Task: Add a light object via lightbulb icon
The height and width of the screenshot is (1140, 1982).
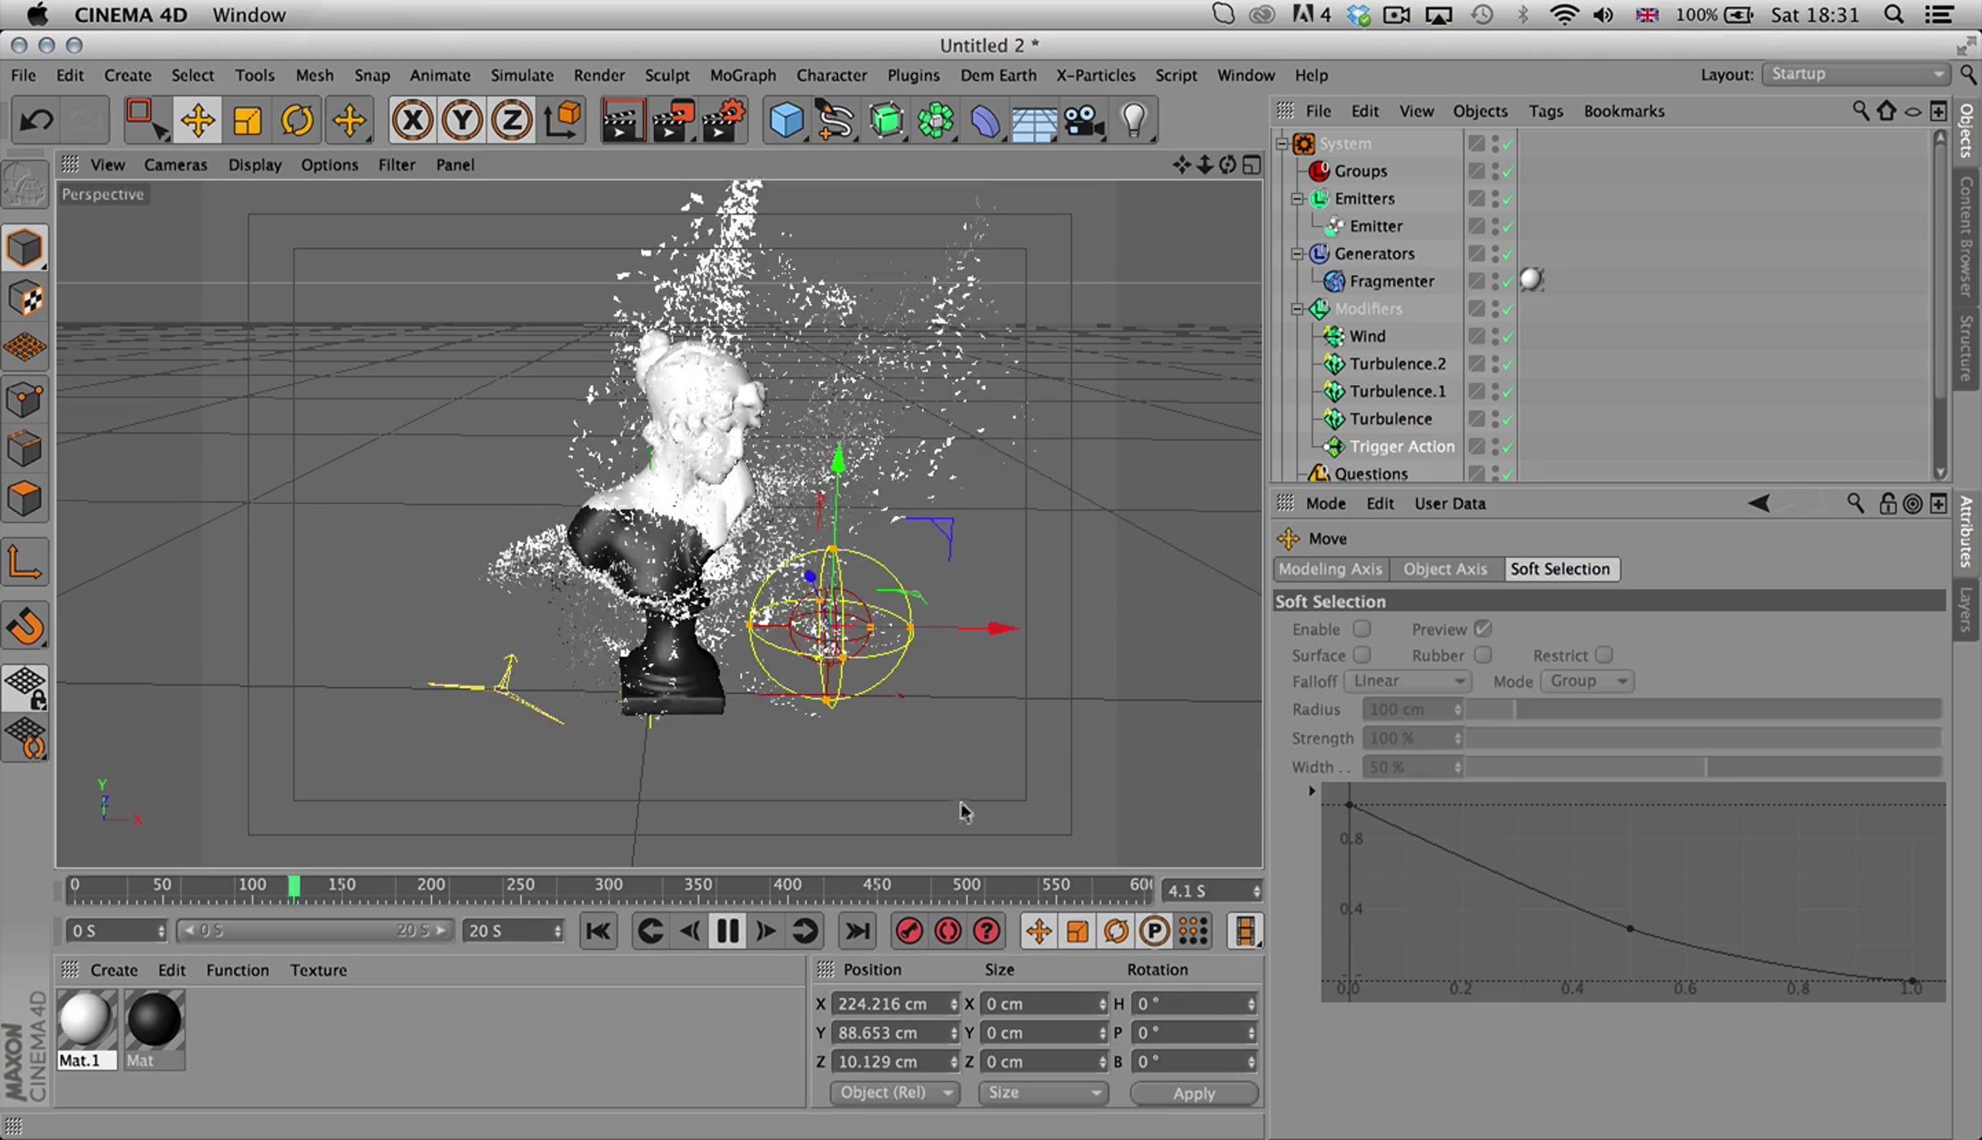Action: 1134,121
